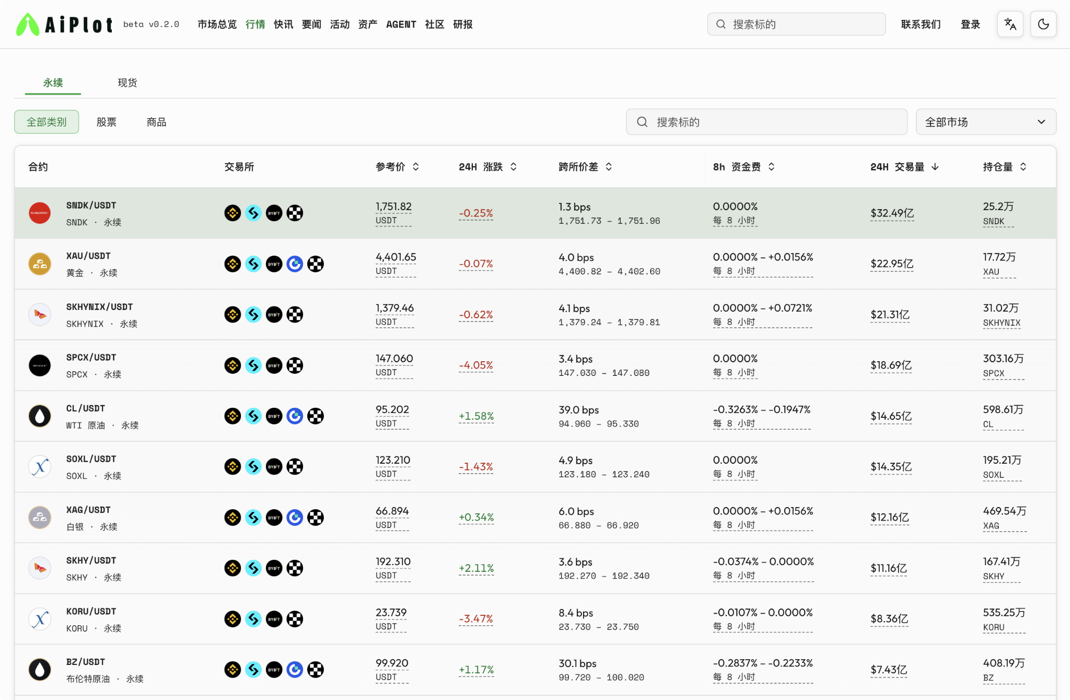Sort the table by 参考价
Screen dimensions: 1070x700
[397, 167]
